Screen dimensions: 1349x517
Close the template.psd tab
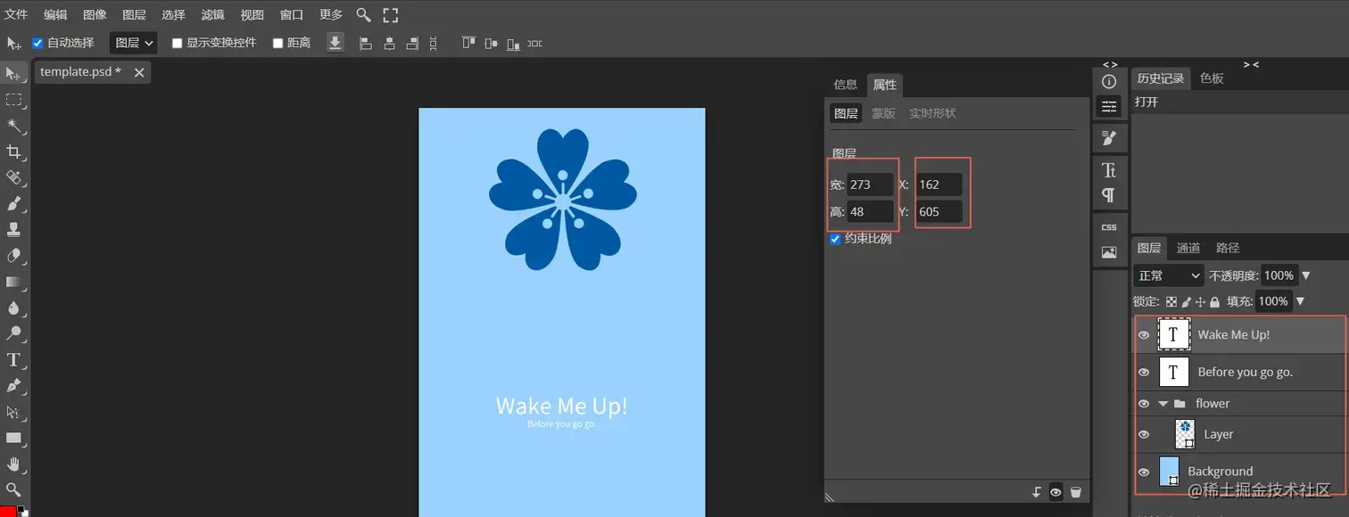139,72
